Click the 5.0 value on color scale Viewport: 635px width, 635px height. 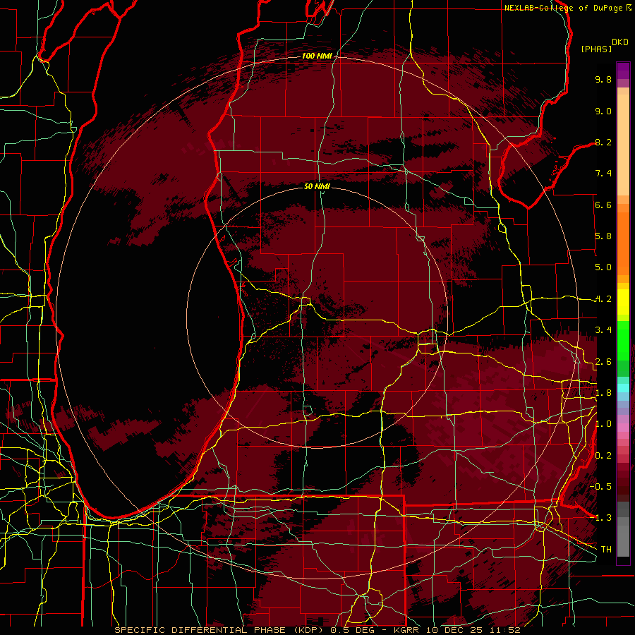tap(603, 267)
